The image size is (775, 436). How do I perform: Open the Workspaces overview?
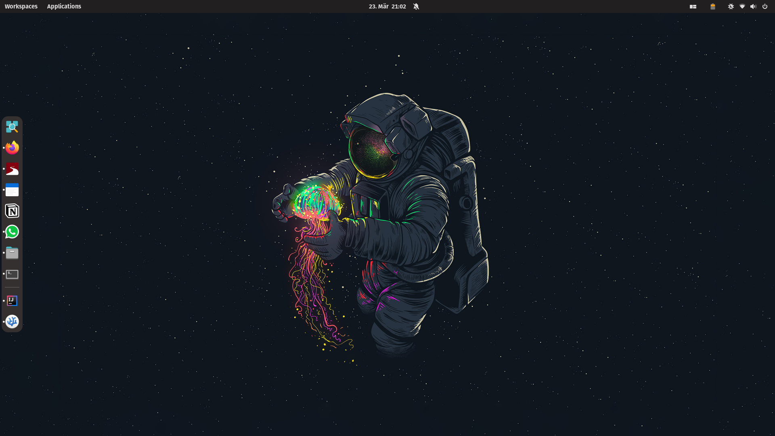[x=21, y=6]
